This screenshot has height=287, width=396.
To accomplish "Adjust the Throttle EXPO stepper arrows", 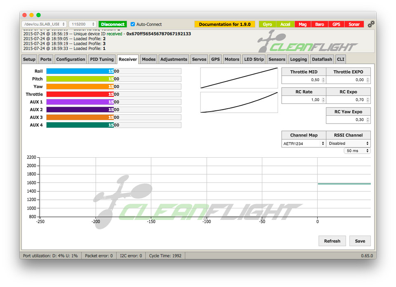I will pos(368,80).
